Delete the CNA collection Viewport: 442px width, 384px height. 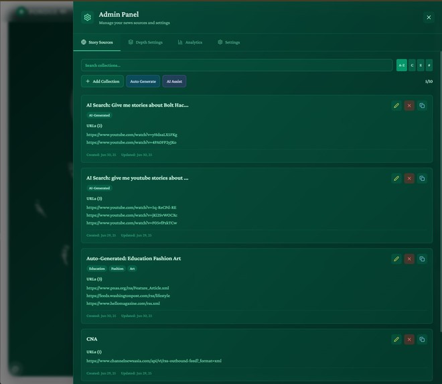[x=409, y=339]
